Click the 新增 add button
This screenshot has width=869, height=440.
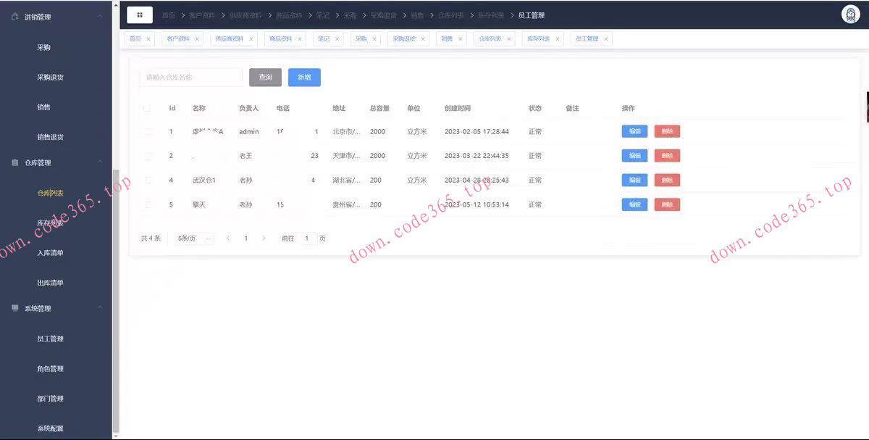(303, 77)
